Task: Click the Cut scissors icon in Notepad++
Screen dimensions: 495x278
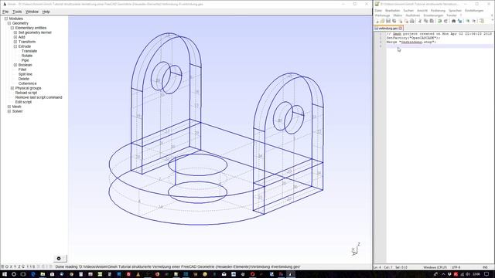Action: point(420,21)
